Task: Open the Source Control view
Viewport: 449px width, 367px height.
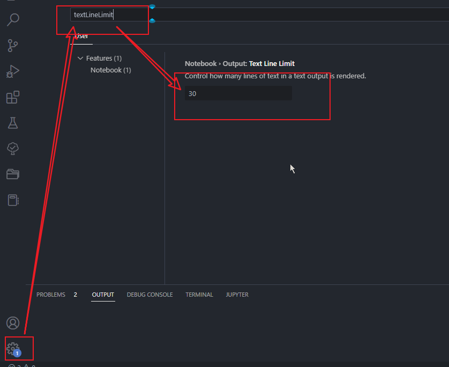Action: coord(12,46)
